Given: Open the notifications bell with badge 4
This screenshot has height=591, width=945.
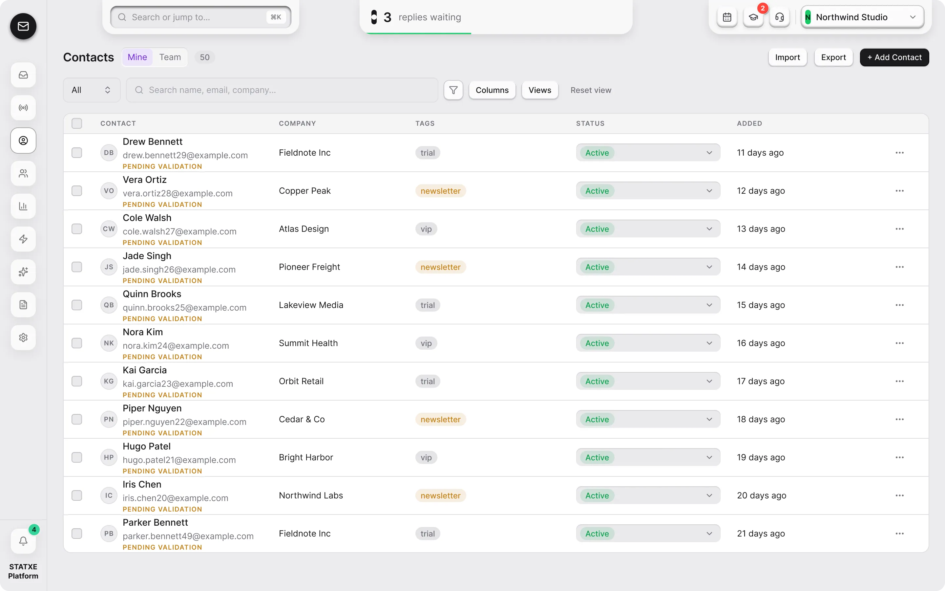Looking at the screenshot, I should point(23,541).
